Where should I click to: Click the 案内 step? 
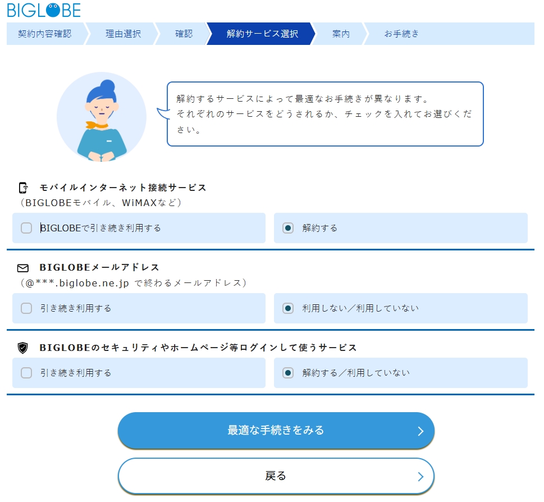341,34
